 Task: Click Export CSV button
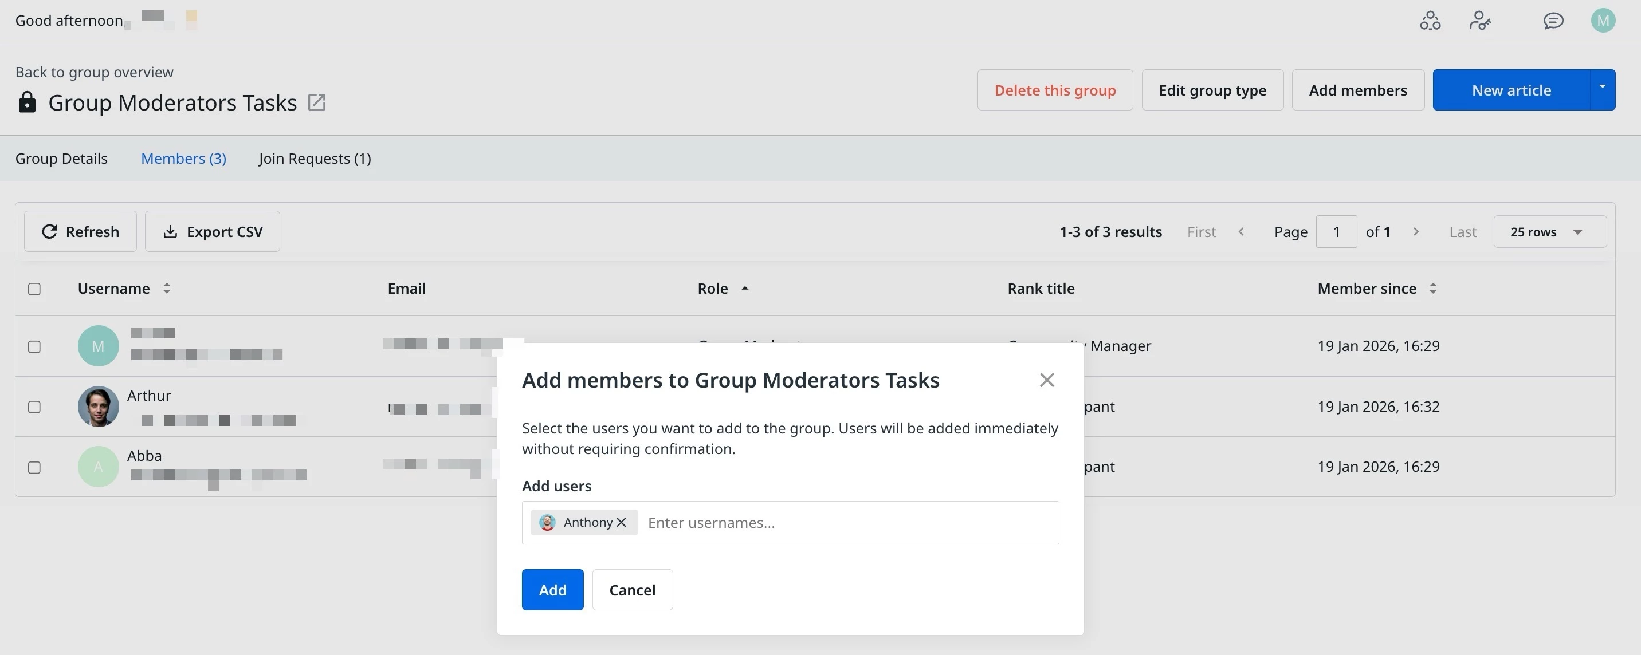[212, 232]
